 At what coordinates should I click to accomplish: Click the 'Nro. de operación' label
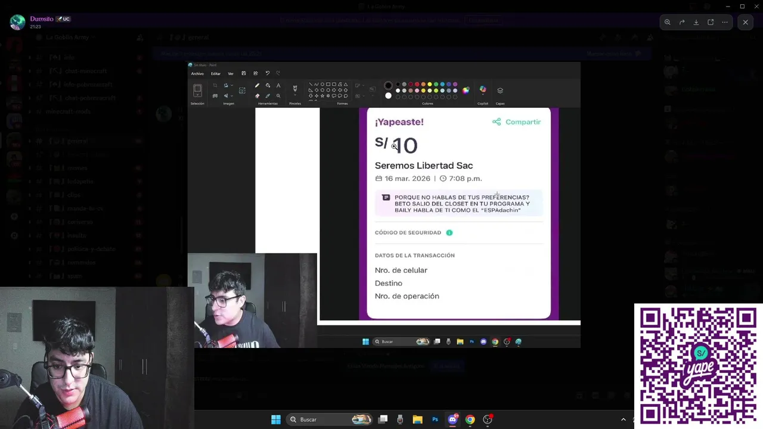coord(407,296)
